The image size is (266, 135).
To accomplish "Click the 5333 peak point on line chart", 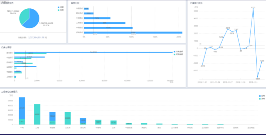I will pos(253,9).
